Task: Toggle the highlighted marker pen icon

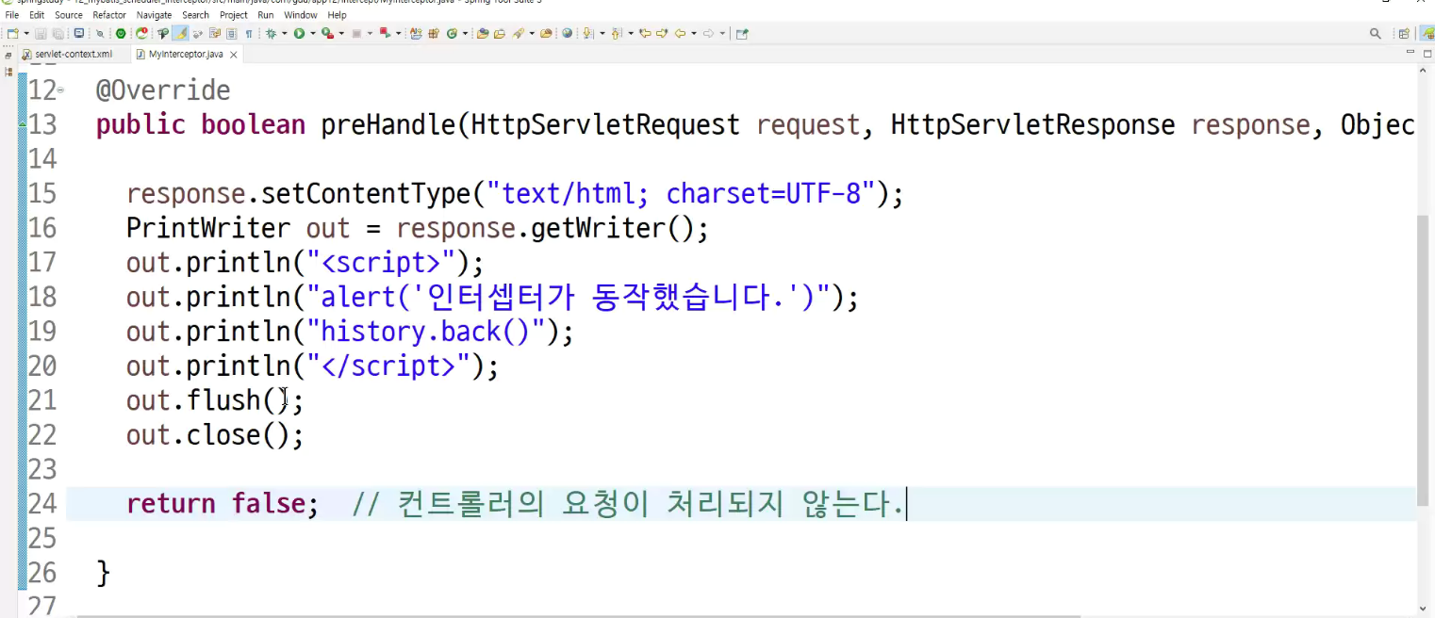Action: [x=181, y=33]
